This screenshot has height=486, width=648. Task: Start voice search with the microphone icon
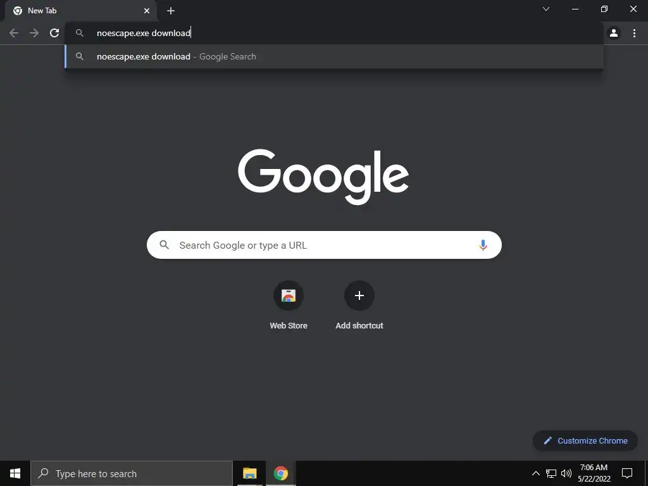pyautogui.click(x=483, y=245)
